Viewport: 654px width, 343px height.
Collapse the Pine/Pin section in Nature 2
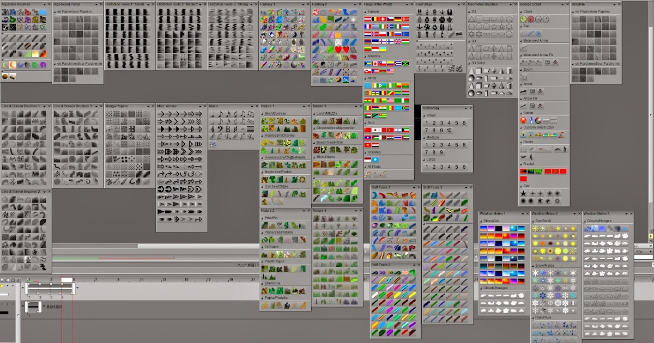pos(263,218)
